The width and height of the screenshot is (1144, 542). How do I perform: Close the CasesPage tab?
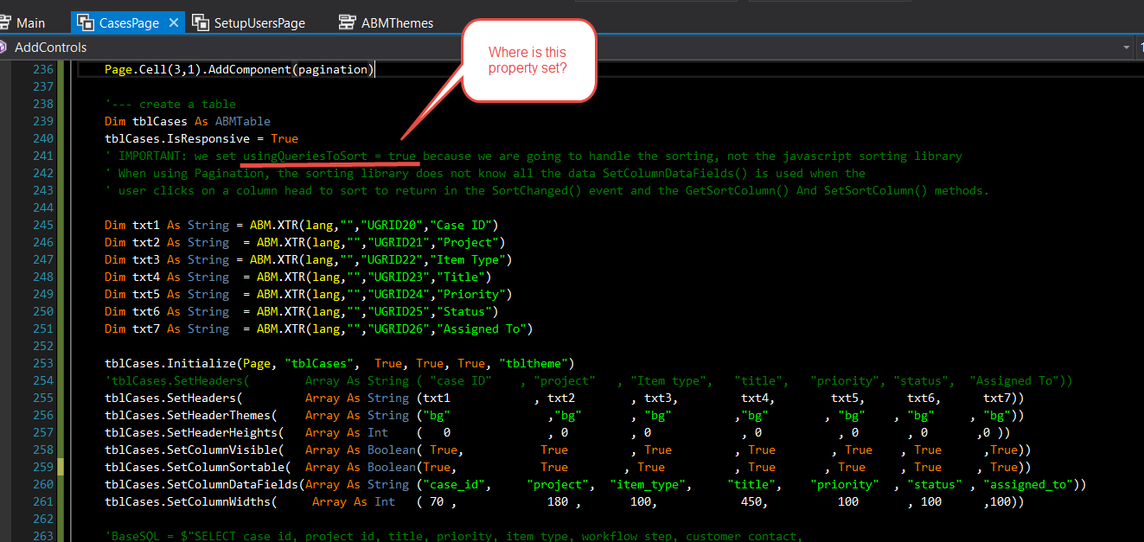(174, 23)
